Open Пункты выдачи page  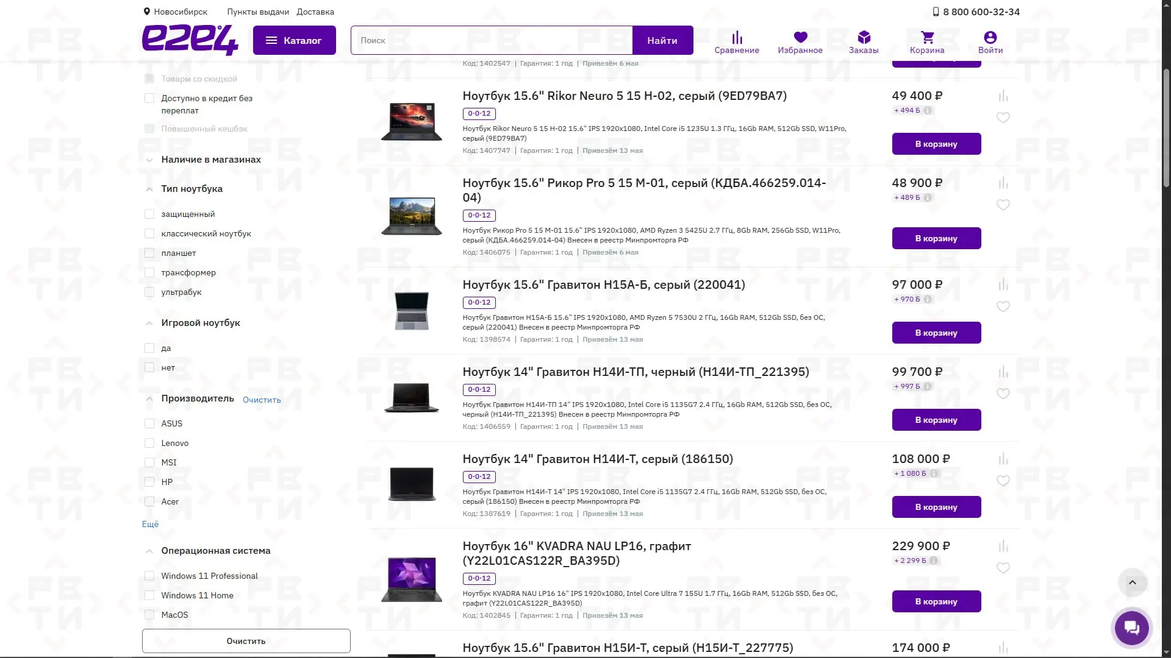click(258, 12)
